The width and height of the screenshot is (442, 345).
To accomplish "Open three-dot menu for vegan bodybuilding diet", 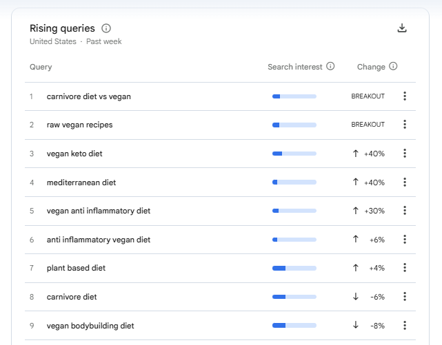I will pos(405,325).
